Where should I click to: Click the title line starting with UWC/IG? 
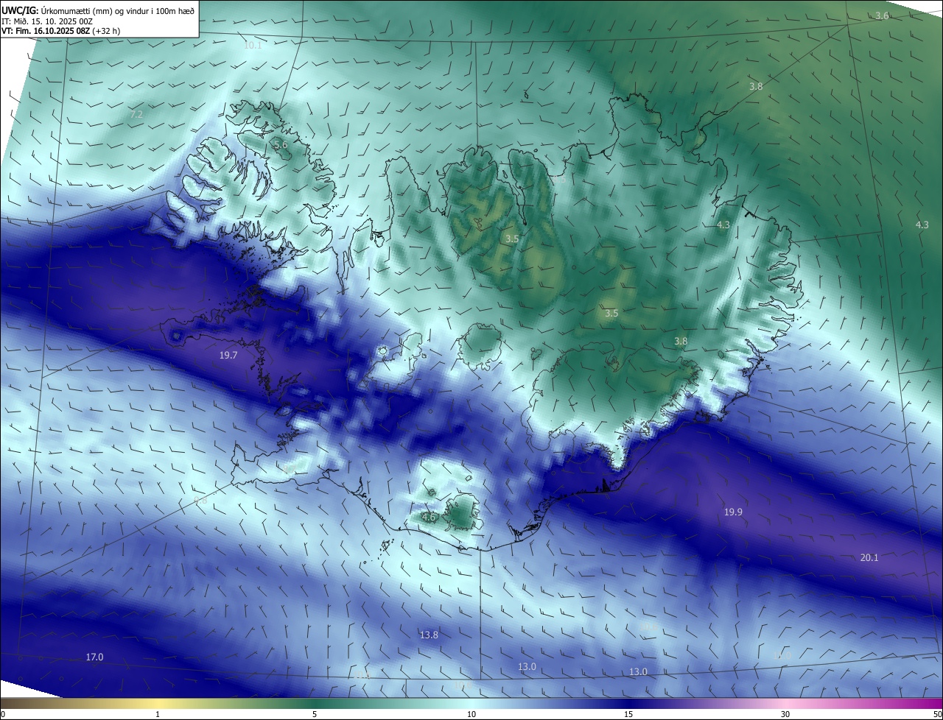tap(98, 10)
